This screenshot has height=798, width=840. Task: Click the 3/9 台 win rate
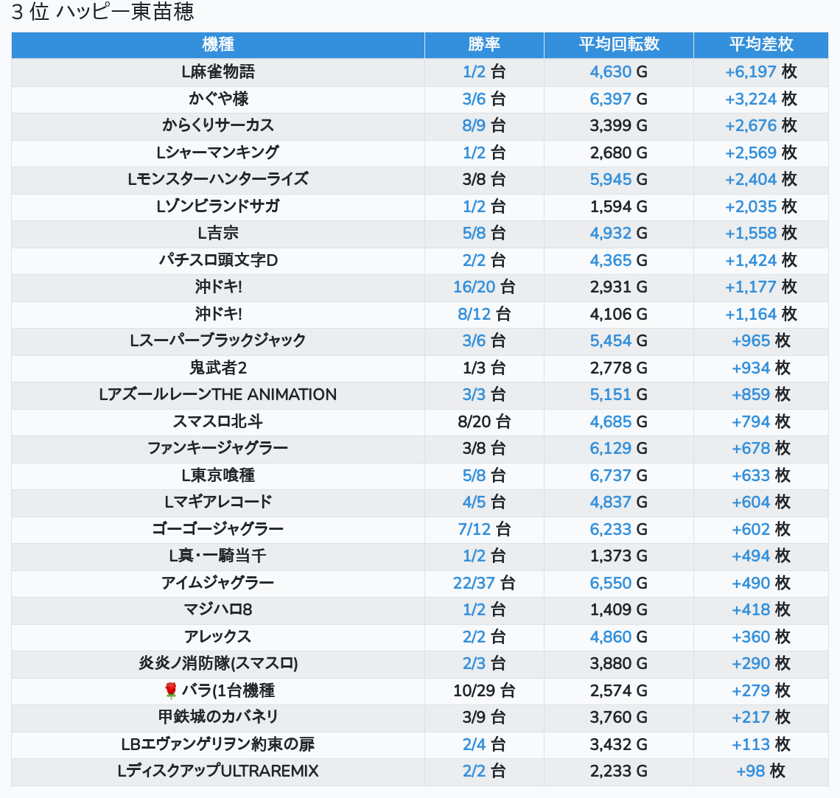(484, 718)
